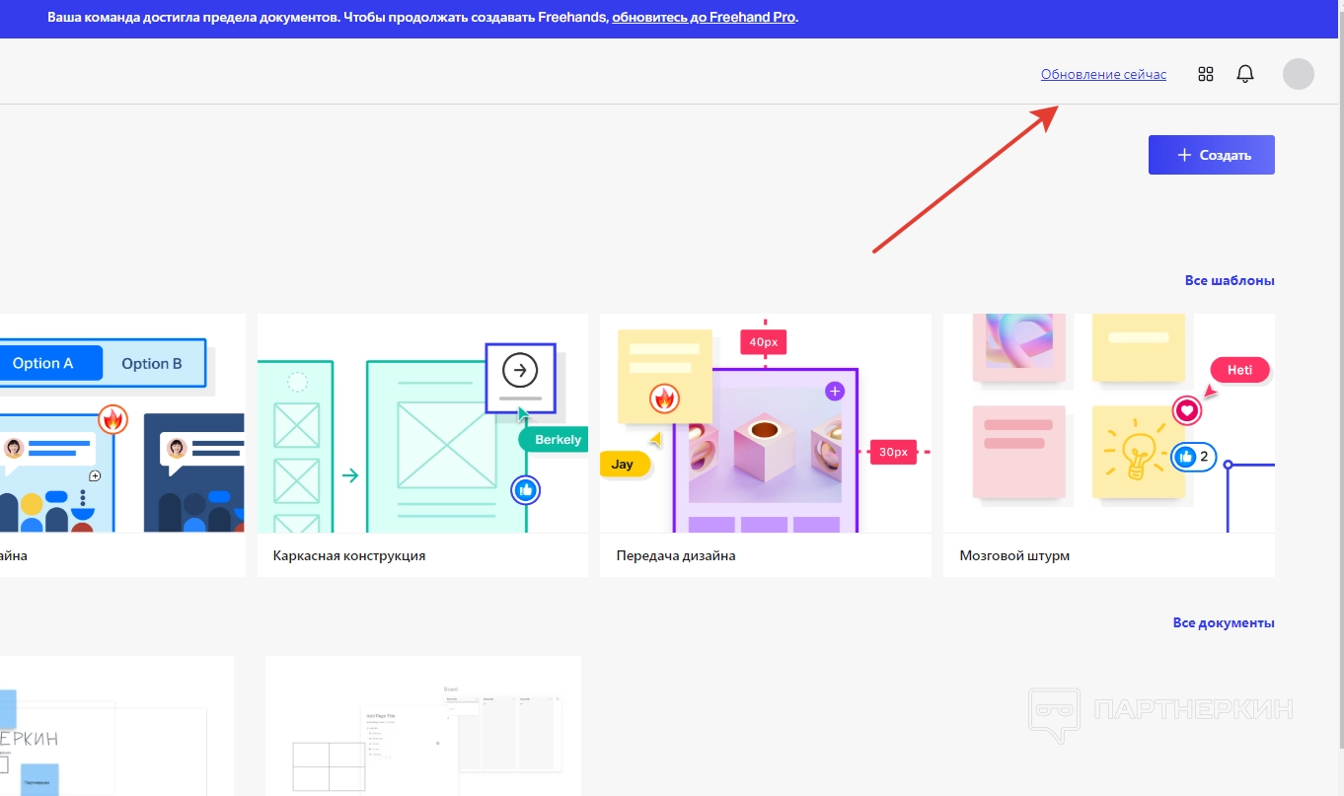
Task: Select the "Передача дизайна" template title
Action: 676,555
